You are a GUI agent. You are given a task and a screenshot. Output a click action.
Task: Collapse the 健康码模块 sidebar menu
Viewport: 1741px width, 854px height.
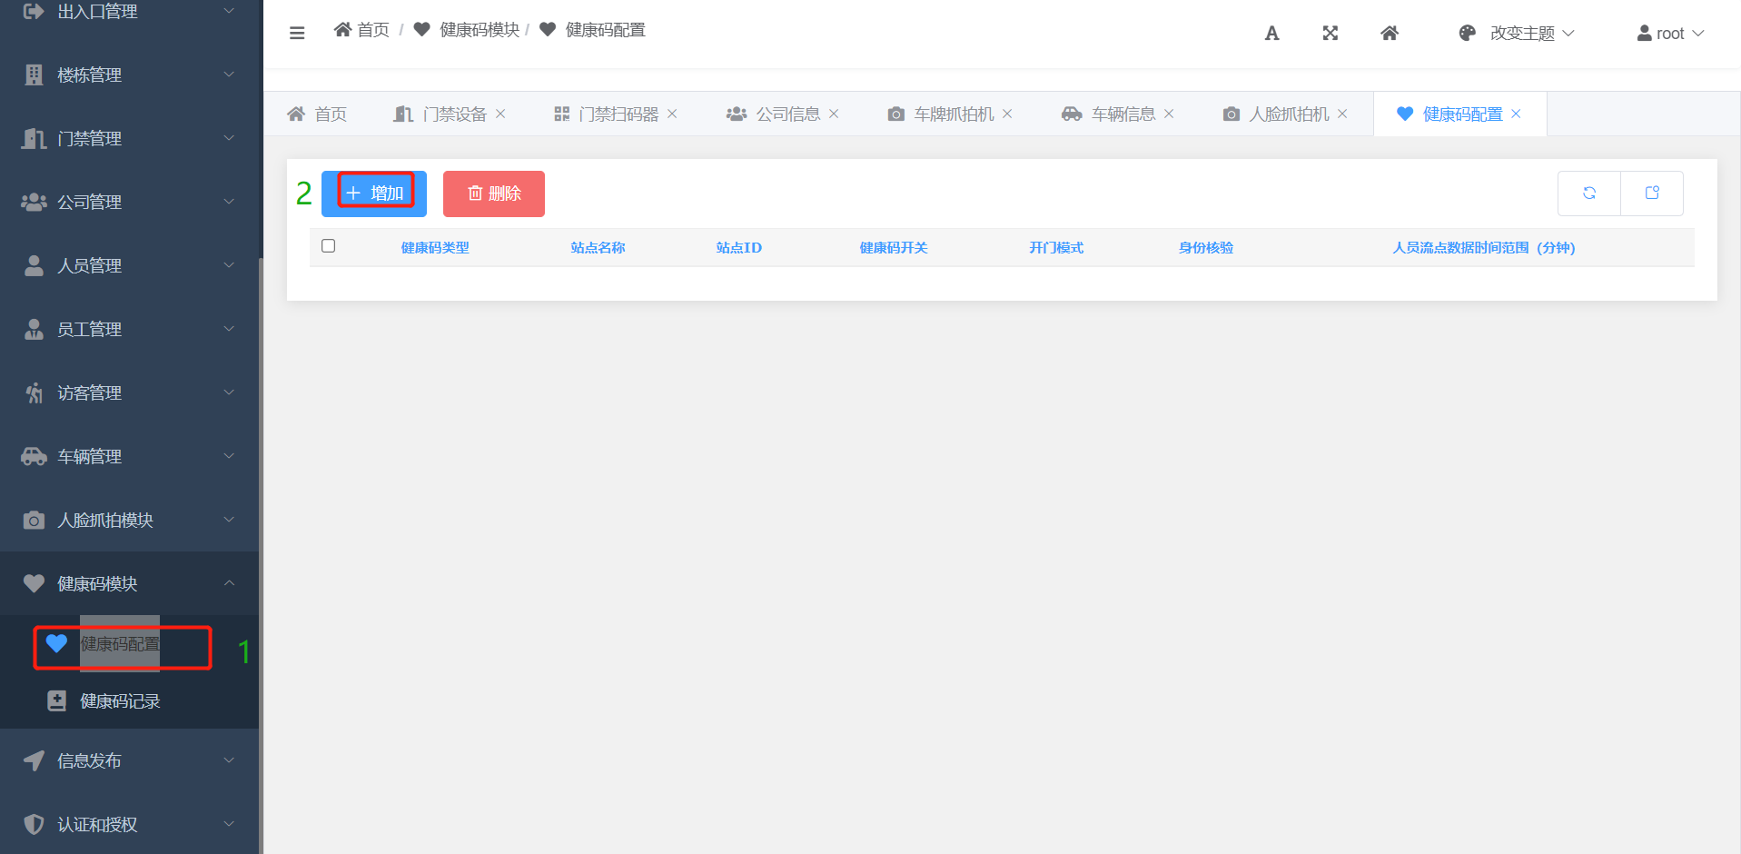coord(129,583)
